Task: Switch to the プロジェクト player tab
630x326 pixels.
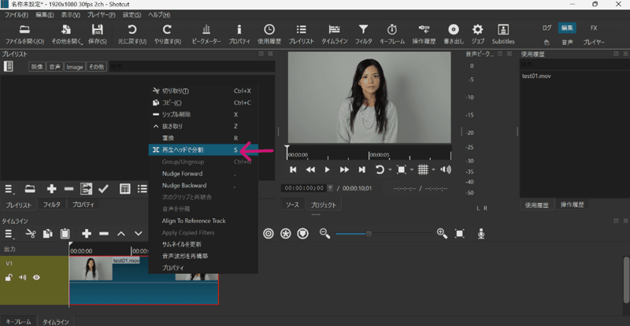Action: click(323, 205)
